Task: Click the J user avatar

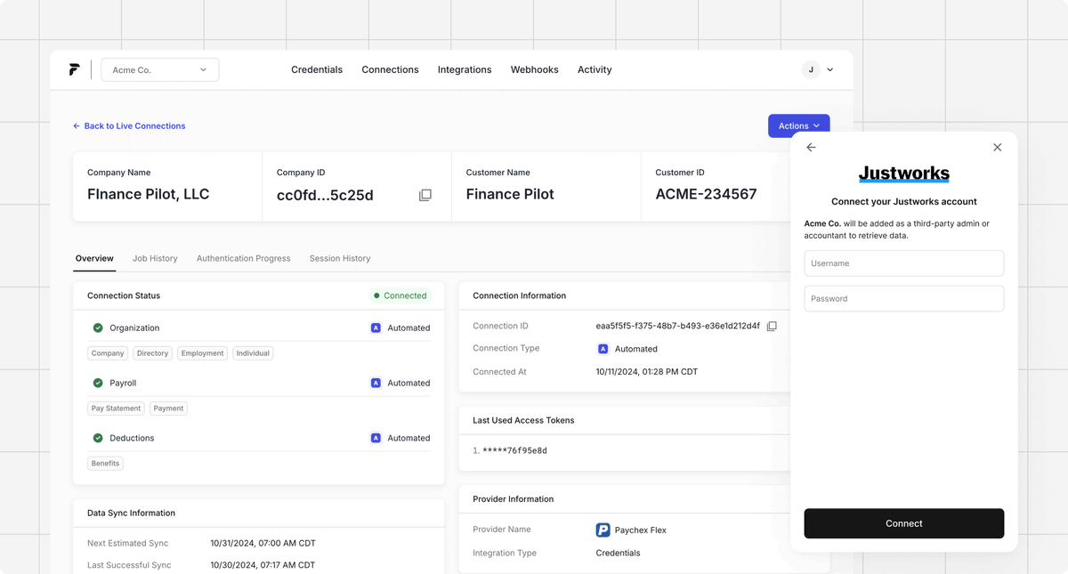Action: (811, 69)
